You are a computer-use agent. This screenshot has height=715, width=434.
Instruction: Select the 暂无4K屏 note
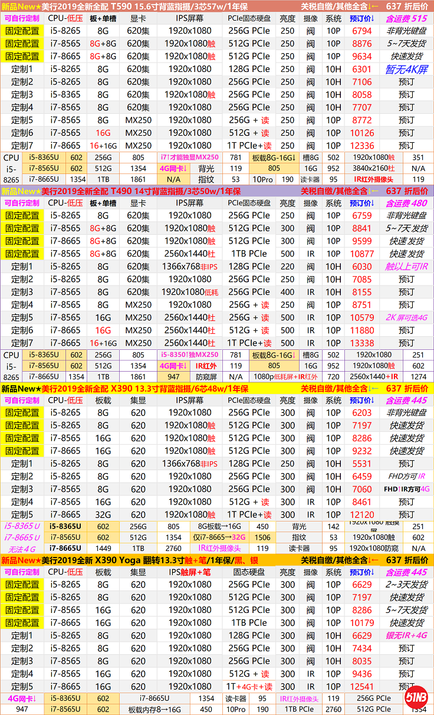(x=406, y=69)
